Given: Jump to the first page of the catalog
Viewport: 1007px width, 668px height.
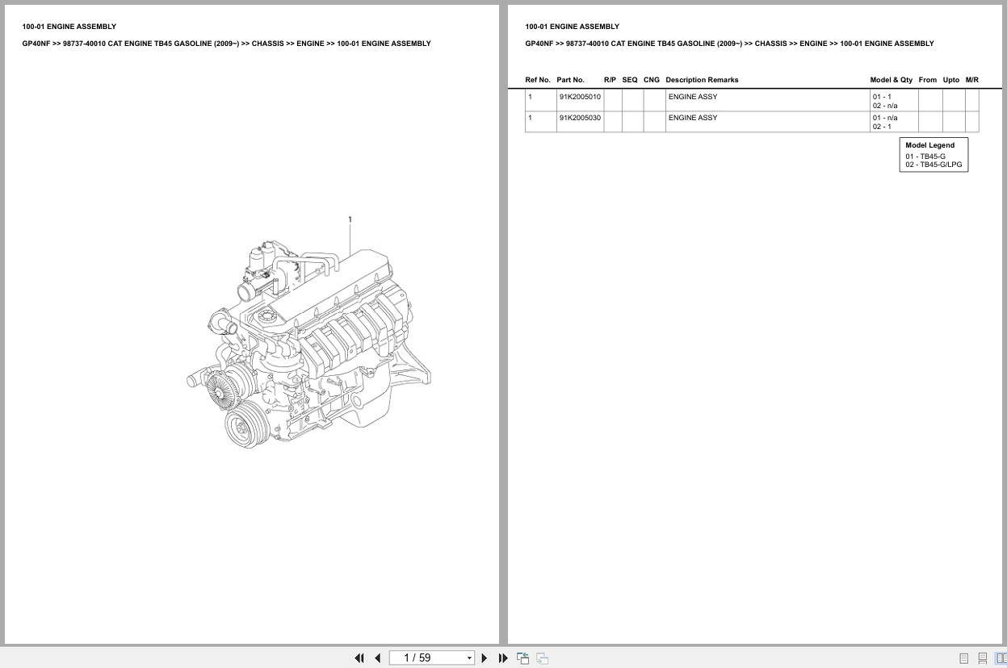Looking at the screenshot, I should coord(359,658).
